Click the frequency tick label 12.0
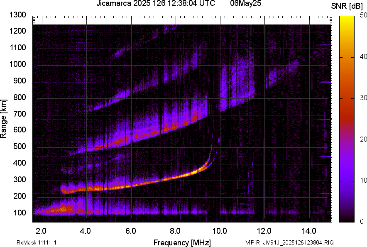This screenshot has height=247, width=367. [264, 231]
